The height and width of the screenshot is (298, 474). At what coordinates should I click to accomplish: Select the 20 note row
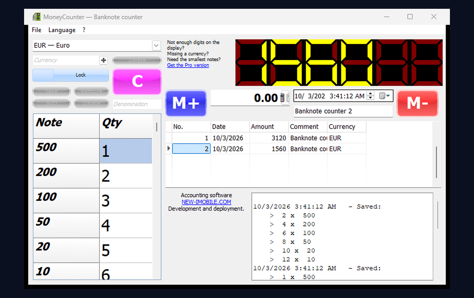66,250
